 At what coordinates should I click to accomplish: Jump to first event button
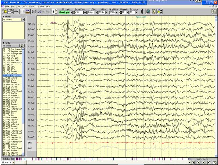(193, 163)
